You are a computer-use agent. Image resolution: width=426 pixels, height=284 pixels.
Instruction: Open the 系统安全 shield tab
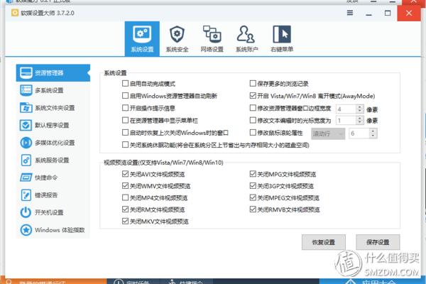pyautogui.click(x=177, y=38)
